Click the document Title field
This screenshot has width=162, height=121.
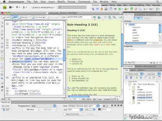79,17
